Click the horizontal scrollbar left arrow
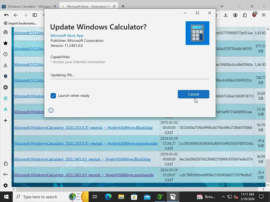The width and height of the screenshot is (270, 202). (x=14, y=189)
